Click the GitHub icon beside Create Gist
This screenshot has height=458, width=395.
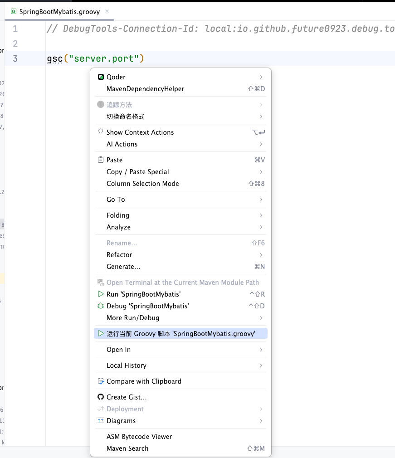click(x=101, y=397)
